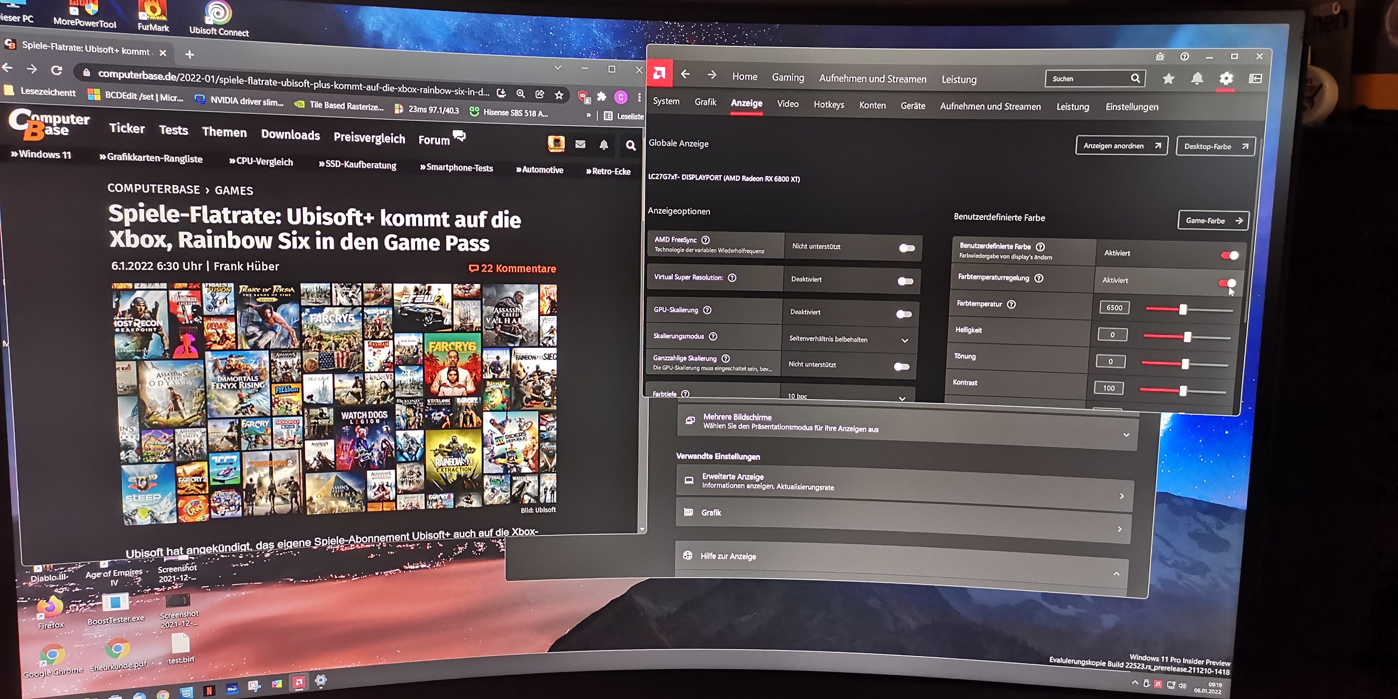Open Radeon Software notifications bell
The width and height of the screenshot is (1398, 699).
[1197, 79]
